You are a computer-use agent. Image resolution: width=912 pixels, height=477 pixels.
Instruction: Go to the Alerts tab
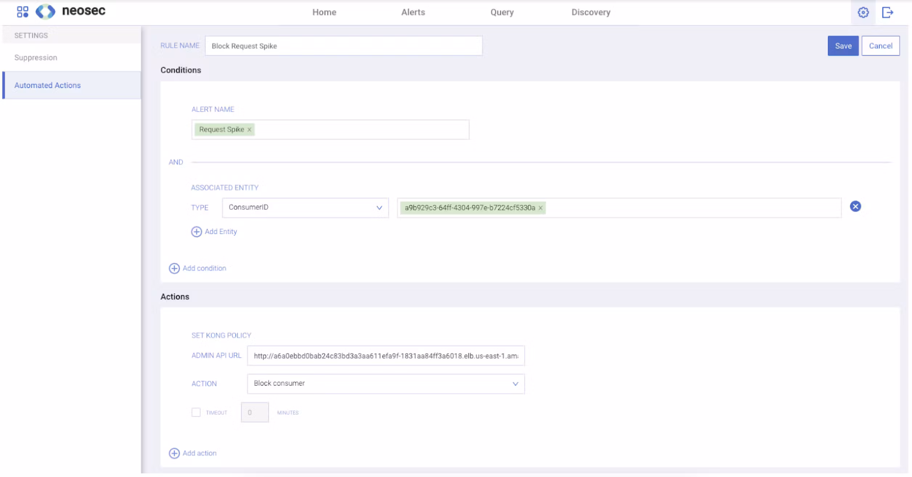pyautogui.click(x=413, y=12)
